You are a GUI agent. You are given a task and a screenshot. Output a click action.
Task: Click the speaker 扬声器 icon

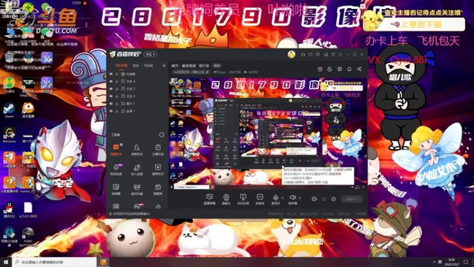click(292, 198)
